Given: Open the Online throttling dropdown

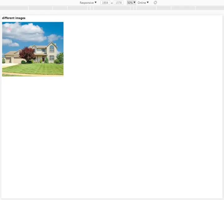Looking at the screenshot, I should 143,3.
